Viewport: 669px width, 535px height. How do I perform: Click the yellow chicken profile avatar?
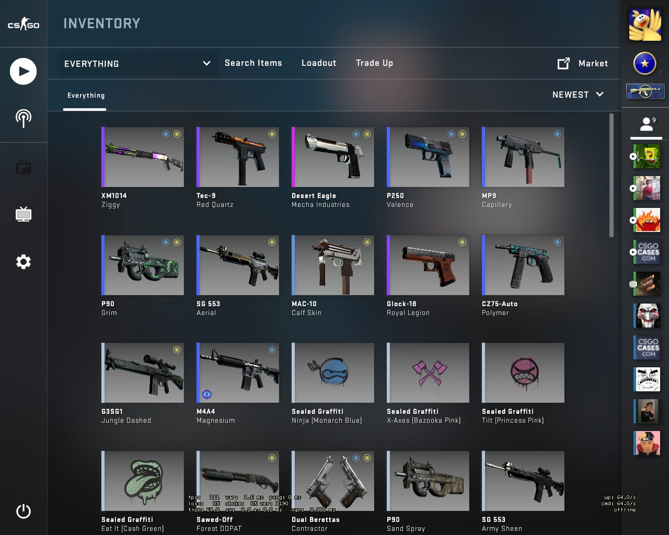pyautogui.click(x=645, y=25)
